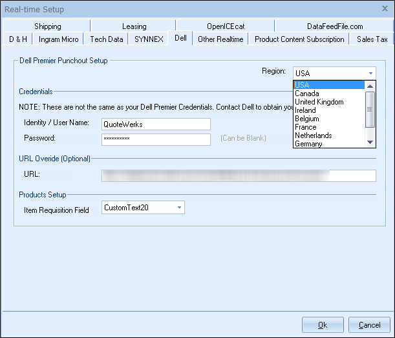Switch to the Shipping tab
The image size is (395, 338).
(x=47, y=26)
